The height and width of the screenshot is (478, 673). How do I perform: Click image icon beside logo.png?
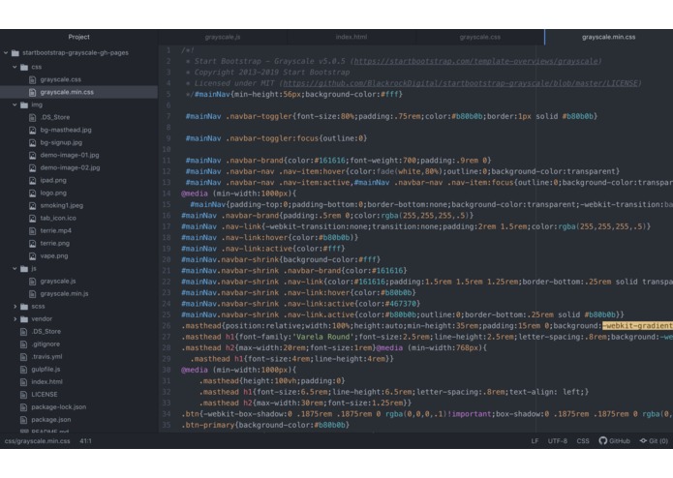pyautogui.click(x=32, y=193)
